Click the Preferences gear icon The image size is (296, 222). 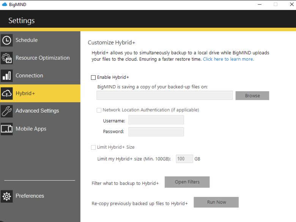pos(6,196)
